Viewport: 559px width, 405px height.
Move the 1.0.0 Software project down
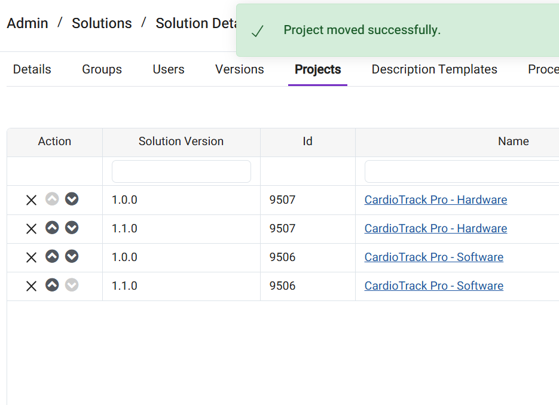[72, 256]
